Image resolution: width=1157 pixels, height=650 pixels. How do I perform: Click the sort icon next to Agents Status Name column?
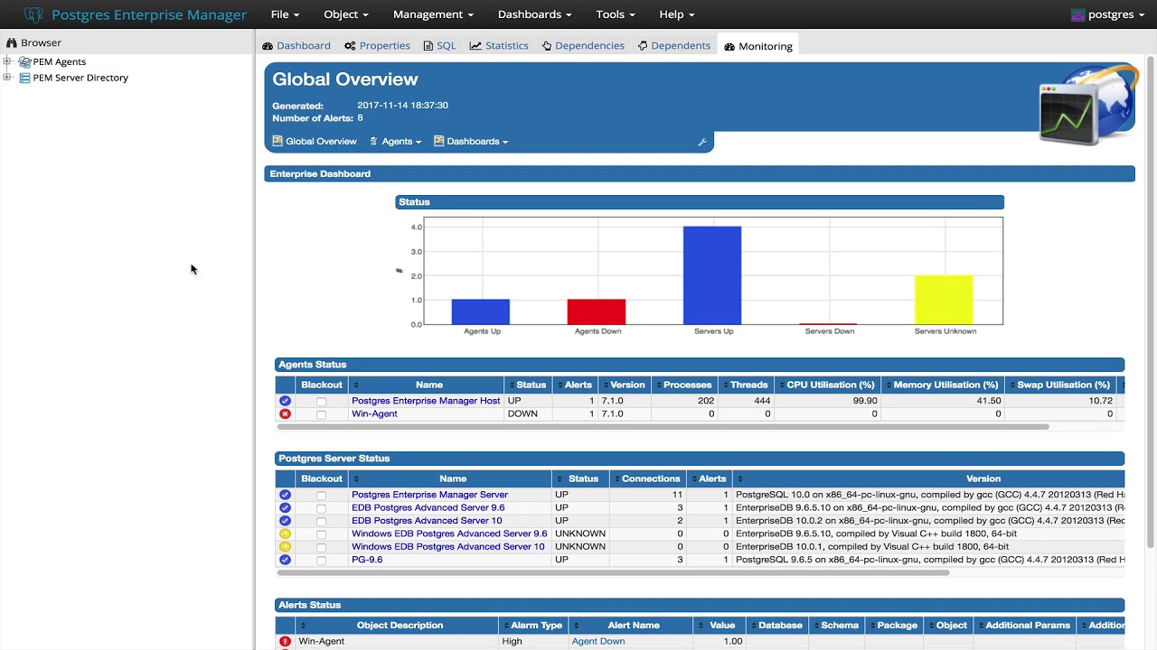click(x=355, y=385)
